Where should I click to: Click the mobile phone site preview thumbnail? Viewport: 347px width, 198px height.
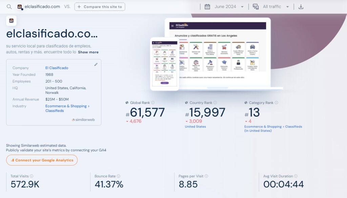165,64
